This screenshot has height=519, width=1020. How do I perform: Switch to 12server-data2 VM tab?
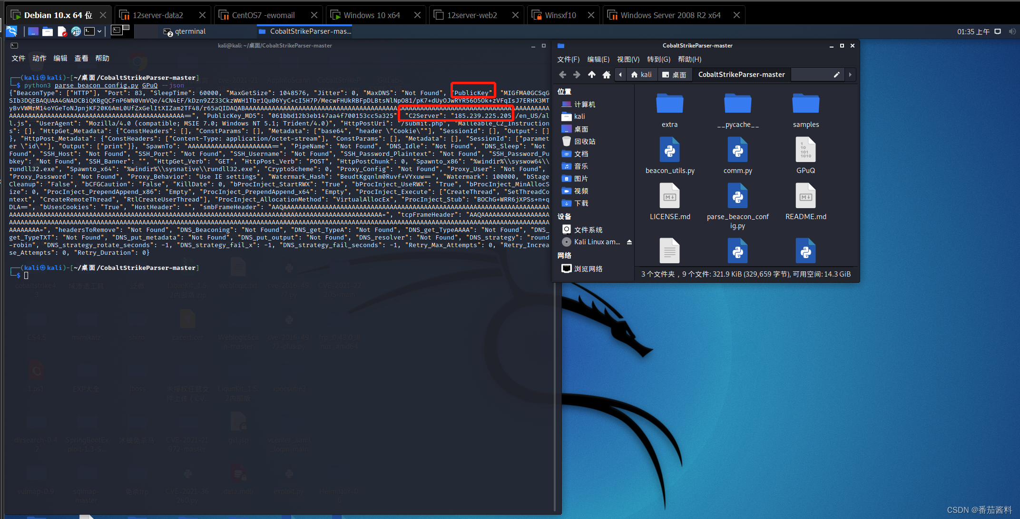pyautogui.click(x=162, y=15)
